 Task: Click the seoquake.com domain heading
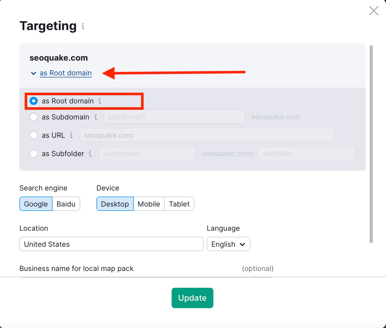(59, 58)
